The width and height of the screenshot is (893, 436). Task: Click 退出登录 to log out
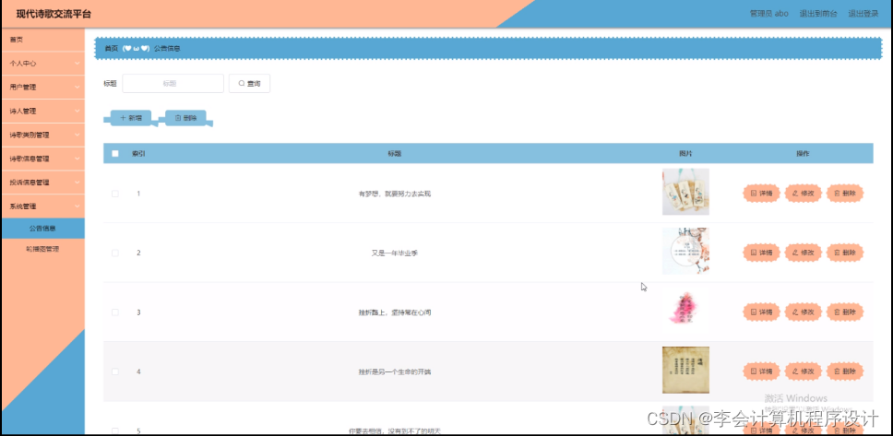[863, 14]
